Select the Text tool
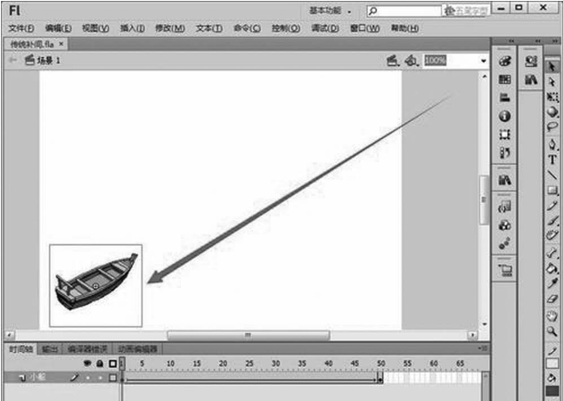This screenshot has width=563, height=401. pyautogui.click(x=552, y=160)
